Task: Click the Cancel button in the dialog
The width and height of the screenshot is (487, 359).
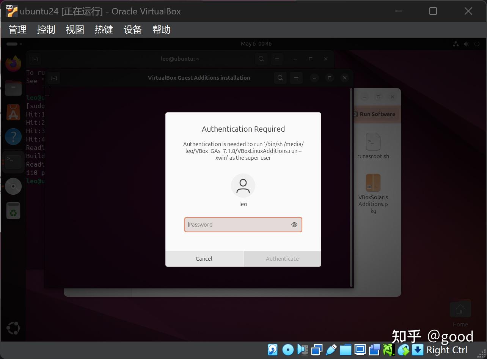Action: 204,258
